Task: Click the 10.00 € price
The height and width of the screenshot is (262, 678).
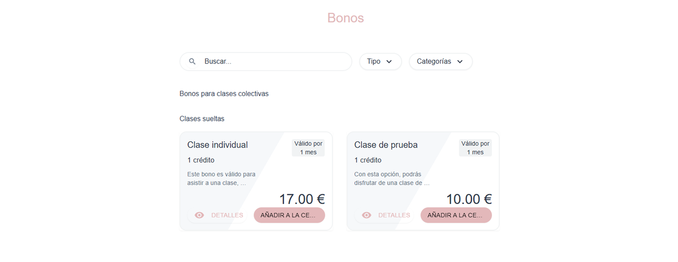Action: click(469, 199)
